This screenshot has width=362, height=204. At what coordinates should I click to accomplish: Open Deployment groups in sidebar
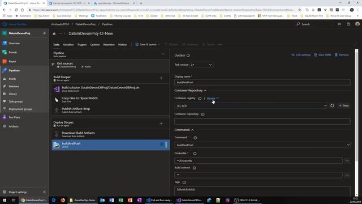20,109
